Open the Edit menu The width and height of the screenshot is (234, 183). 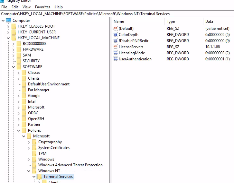click(15, 7)
